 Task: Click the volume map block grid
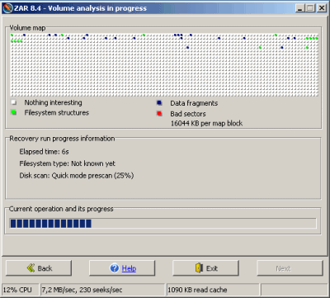[x=164, y=65]
